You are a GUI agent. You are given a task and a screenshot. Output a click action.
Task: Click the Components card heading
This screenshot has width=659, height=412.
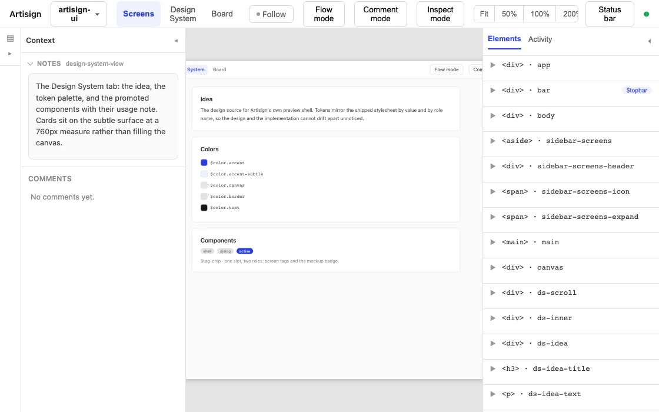click(x=218, y=241)
